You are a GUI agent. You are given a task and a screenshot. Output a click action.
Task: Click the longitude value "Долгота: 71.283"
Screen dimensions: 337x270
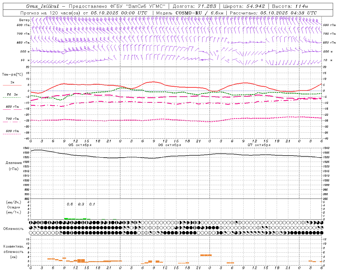(194, 6)
